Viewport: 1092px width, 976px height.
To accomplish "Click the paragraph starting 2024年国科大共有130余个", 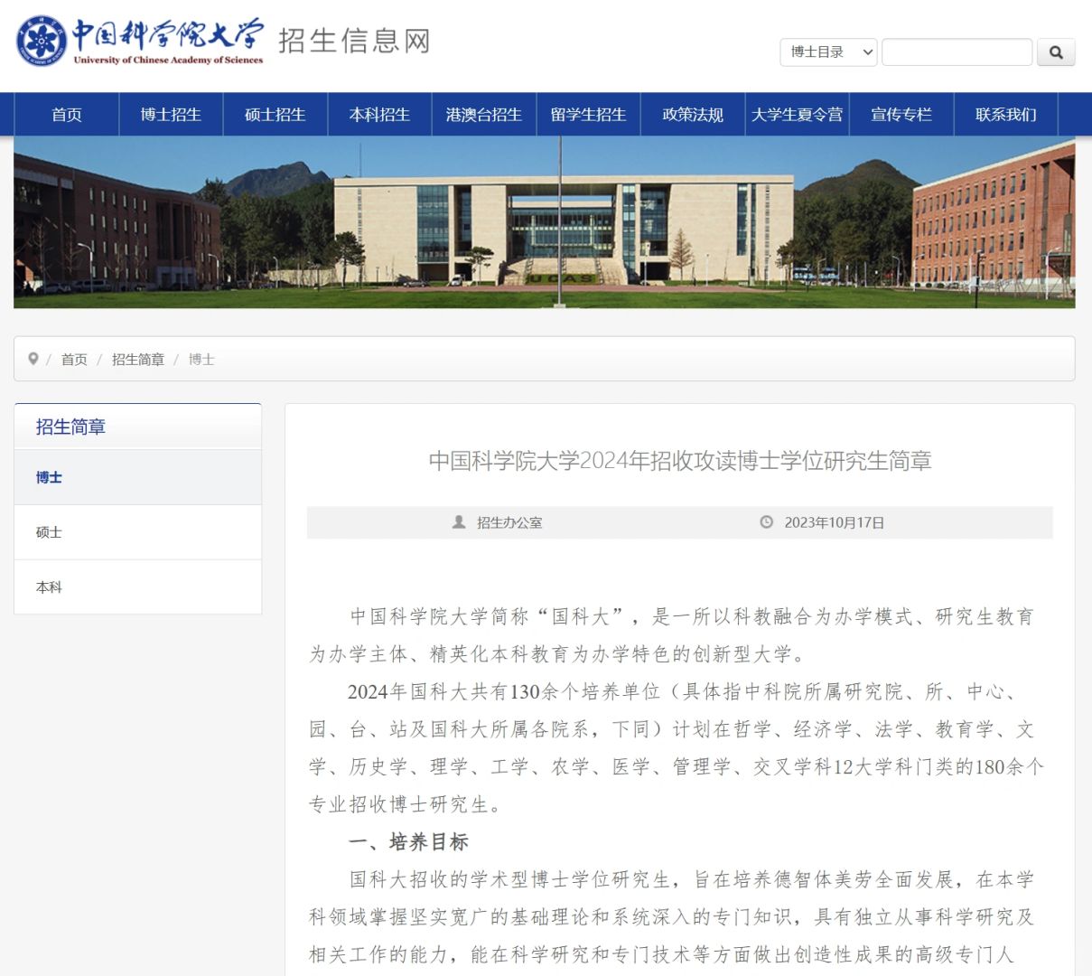I will point(677,748).
